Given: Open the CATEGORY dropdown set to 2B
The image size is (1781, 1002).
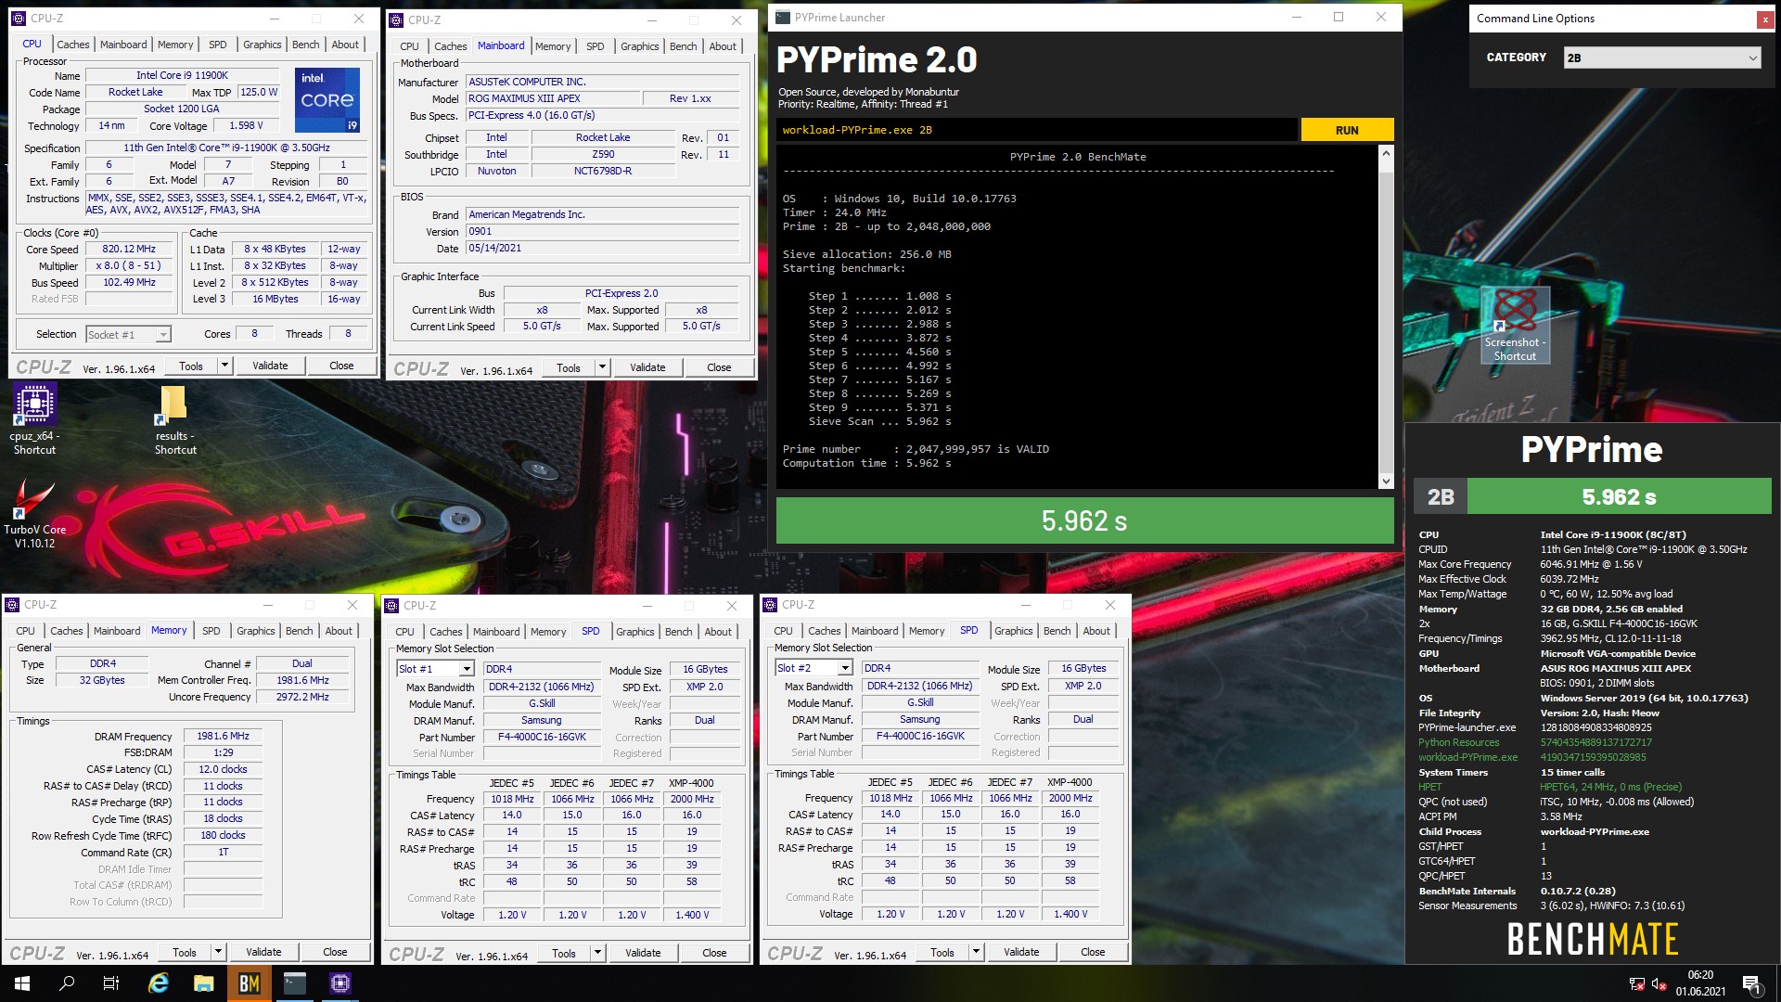Looking at the screenshot, I should coord(1661,58).
